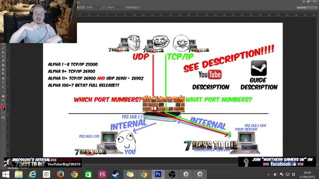Switch to the Mini Bridge tab
319x179 pixels.
pos(13,168)
